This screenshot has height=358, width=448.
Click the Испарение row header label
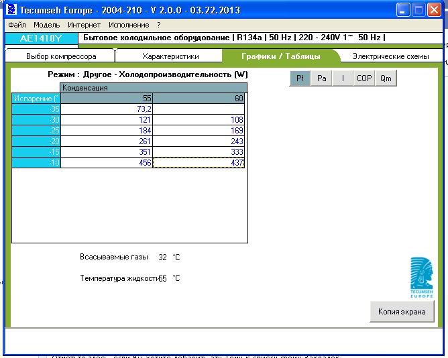(36, 99)
